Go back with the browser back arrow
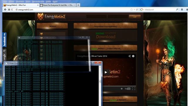 tap(5, 10)
